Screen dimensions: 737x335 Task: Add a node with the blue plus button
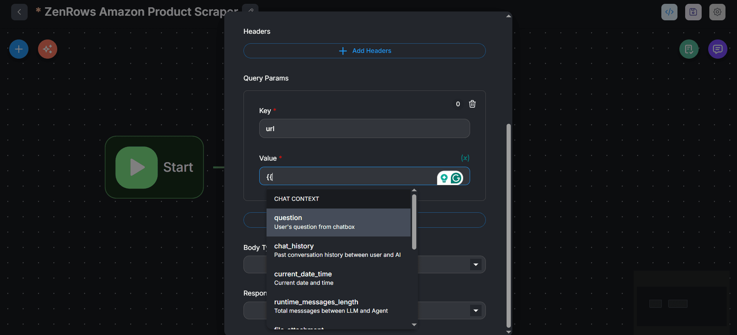pyautogui.click(x=19, y=49)
